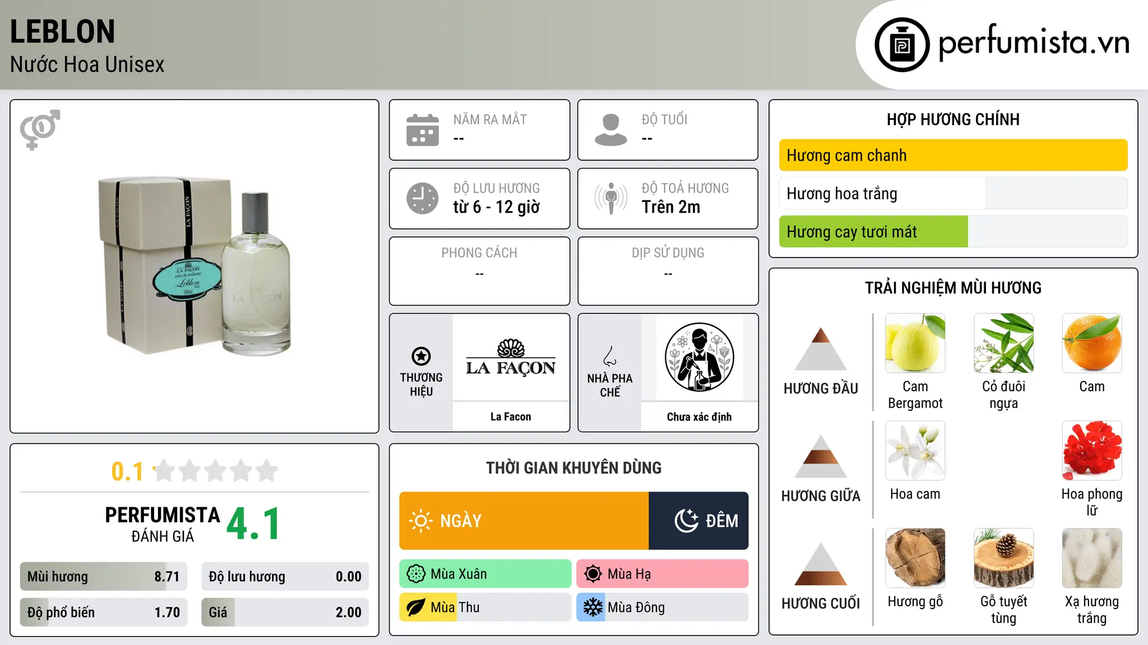The height and width of the screenshot is (645, 1148).
Task: Click the person icon for Độ tuổi
Action: click(611, 130)
